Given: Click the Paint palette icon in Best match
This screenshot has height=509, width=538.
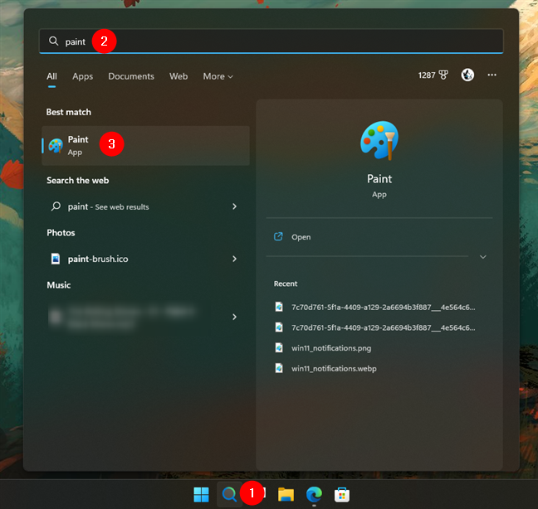Looking at the screenshot, I should 56,146.
